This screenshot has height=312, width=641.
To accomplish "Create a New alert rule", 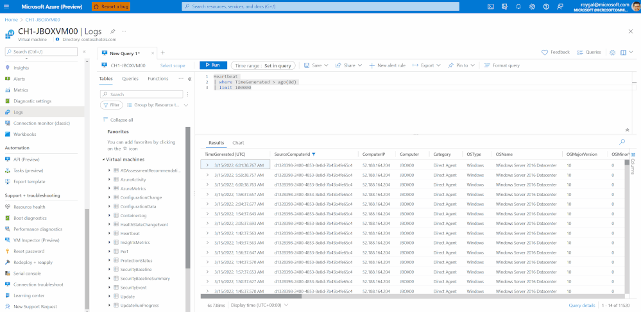I will 387,65.
